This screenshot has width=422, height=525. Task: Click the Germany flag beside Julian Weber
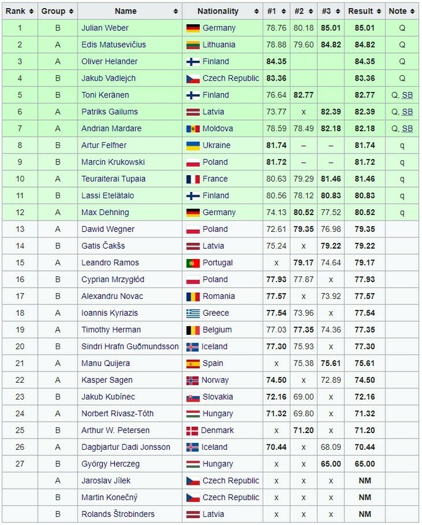click(192, 29)
